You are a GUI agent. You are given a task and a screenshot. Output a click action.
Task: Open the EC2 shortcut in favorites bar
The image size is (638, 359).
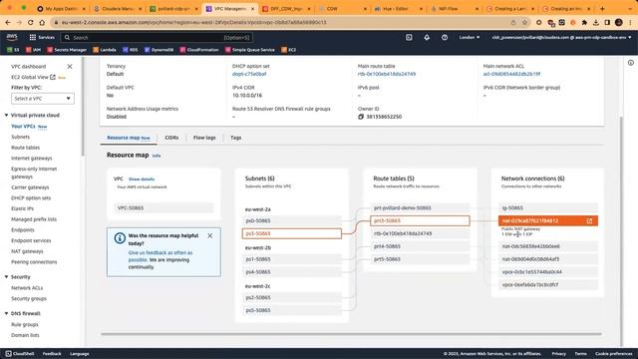click(x=289, y=50)
